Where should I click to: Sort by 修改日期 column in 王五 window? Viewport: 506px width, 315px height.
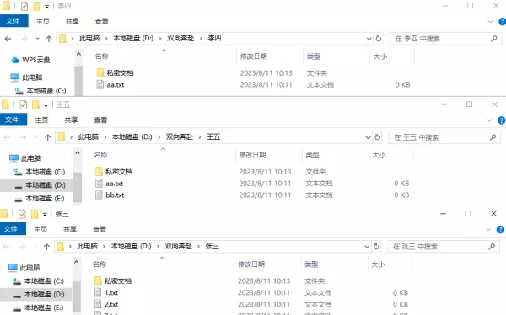(x=252, y=155)
